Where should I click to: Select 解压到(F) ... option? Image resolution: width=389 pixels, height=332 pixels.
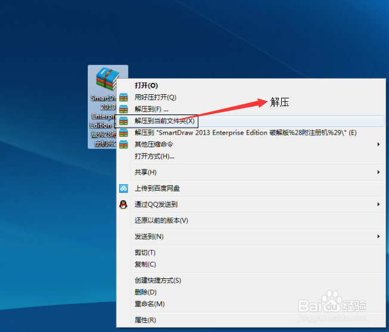pyautogui.click(x=251, y=109)
